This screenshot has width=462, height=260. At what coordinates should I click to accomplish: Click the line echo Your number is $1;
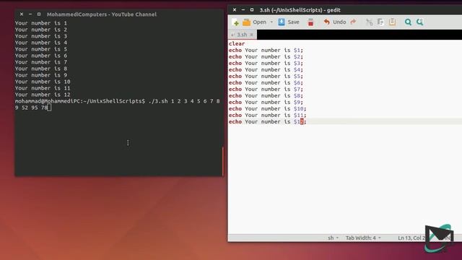(x=266, y=50)
